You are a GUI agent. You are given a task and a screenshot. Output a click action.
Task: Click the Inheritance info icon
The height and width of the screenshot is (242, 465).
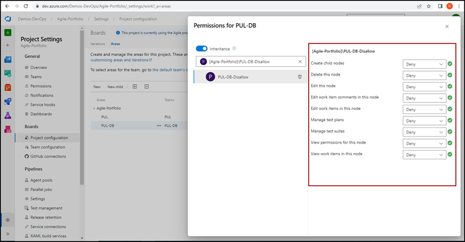234,48
